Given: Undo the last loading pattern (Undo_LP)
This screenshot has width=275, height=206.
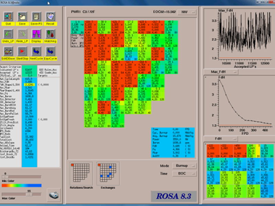Looking at the screenshot, I should (x=8, y=34).
